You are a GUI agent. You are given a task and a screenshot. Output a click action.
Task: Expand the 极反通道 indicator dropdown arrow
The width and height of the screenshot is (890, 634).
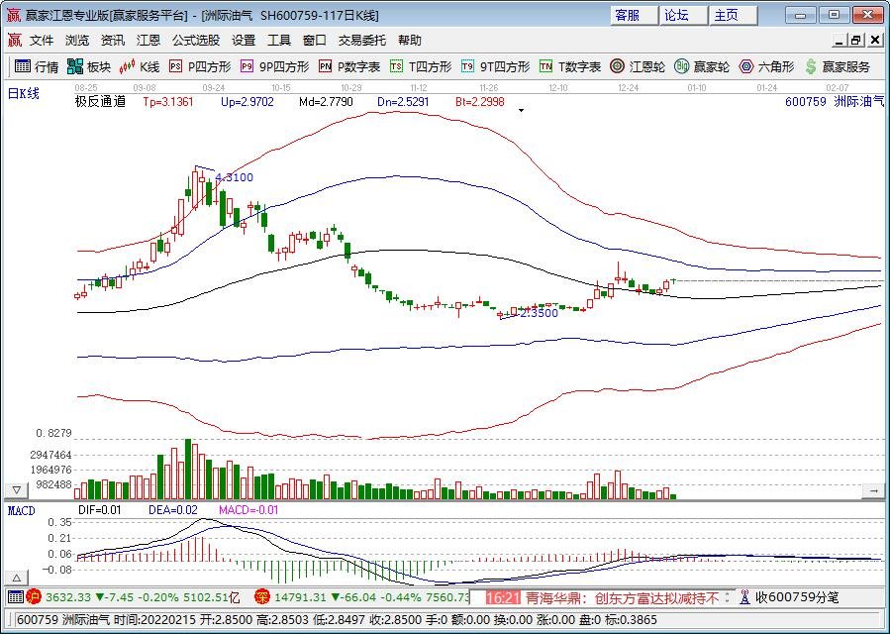point(521,110)
